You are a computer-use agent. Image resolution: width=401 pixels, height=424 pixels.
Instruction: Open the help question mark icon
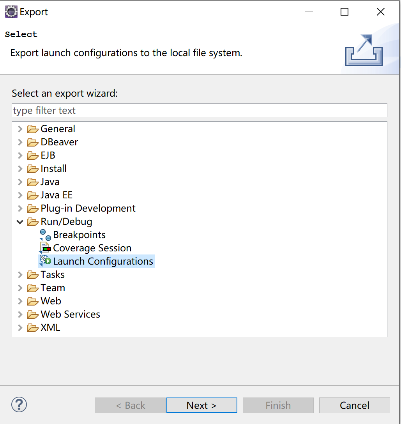[x=19, y=405]
